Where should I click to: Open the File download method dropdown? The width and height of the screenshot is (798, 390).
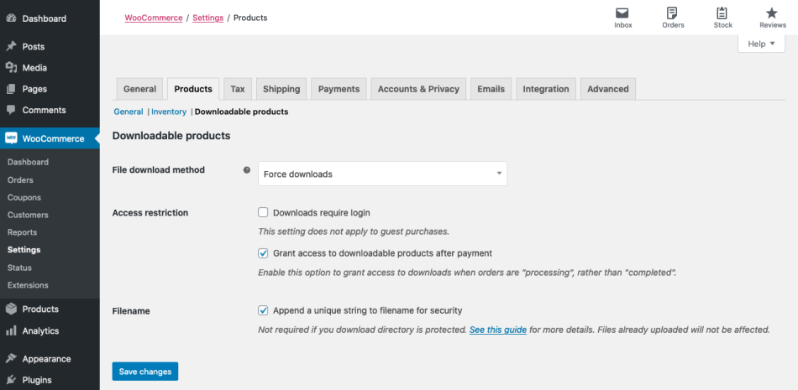tap(382, 174)
